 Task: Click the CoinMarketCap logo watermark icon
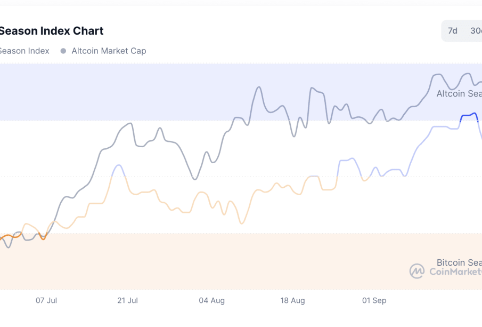point(417,271)
